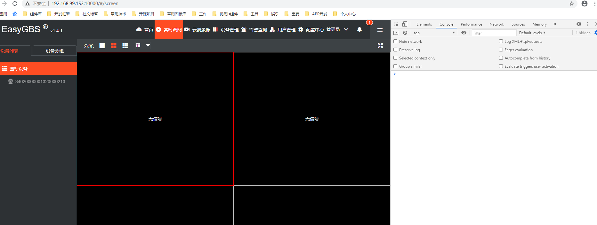Open the top context dropdown

(434, 33)
